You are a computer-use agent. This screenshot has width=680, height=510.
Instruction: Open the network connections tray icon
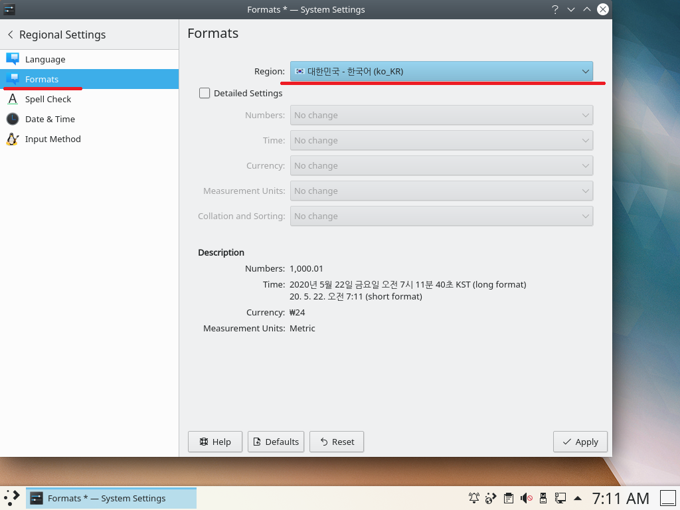point(560,498)
